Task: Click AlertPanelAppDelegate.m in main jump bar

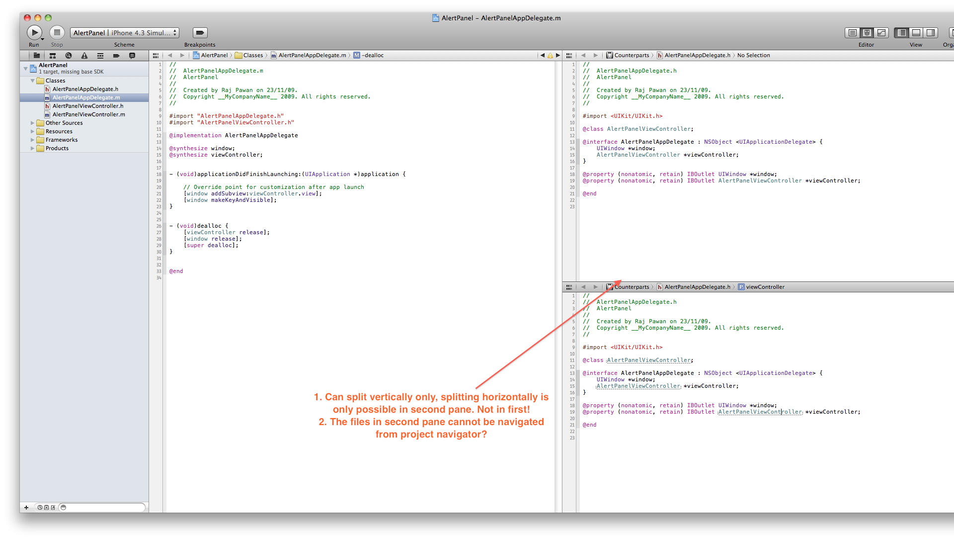Action: pos(308,55)
